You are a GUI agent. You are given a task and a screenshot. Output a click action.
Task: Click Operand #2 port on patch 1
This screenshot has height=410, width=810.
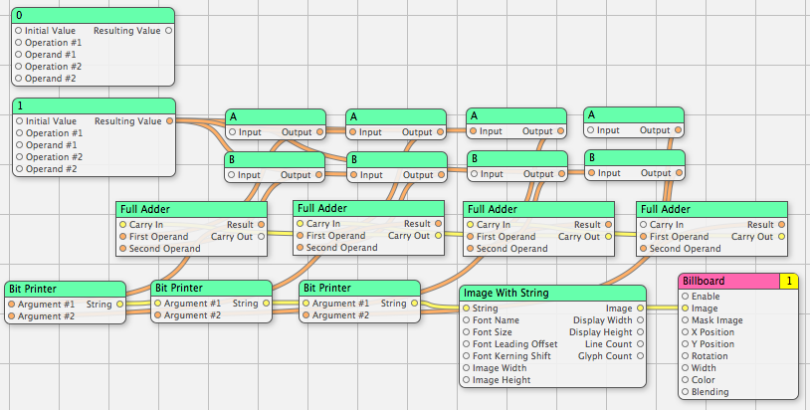[x=18, y=169]
